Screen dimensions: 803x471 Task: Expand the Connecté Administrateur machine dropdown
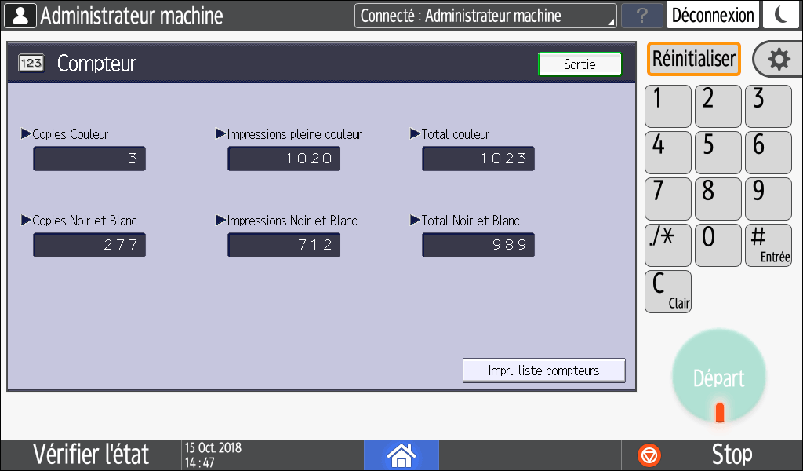(485, 16)
